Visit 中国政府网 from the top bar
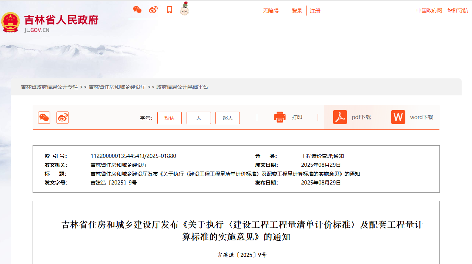 (x=429, y=11)
